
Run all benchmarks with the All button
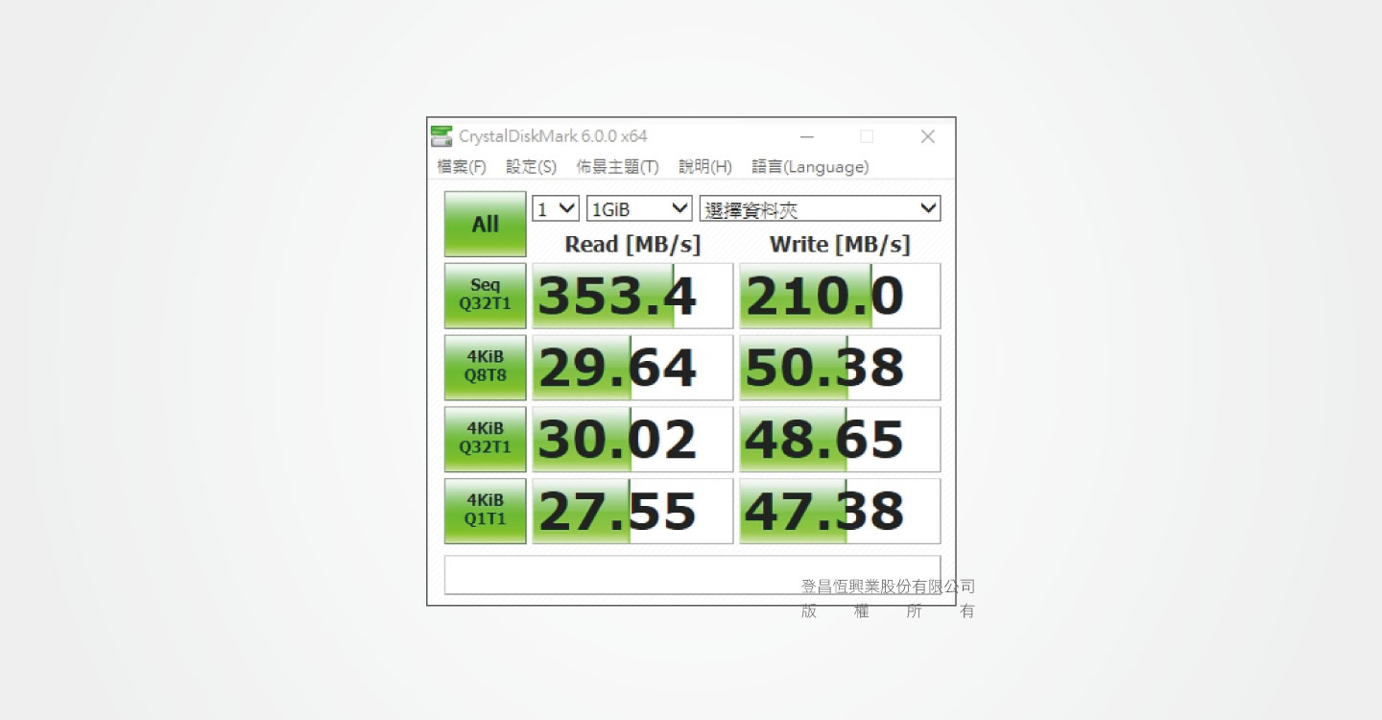(x=485, y=224)
